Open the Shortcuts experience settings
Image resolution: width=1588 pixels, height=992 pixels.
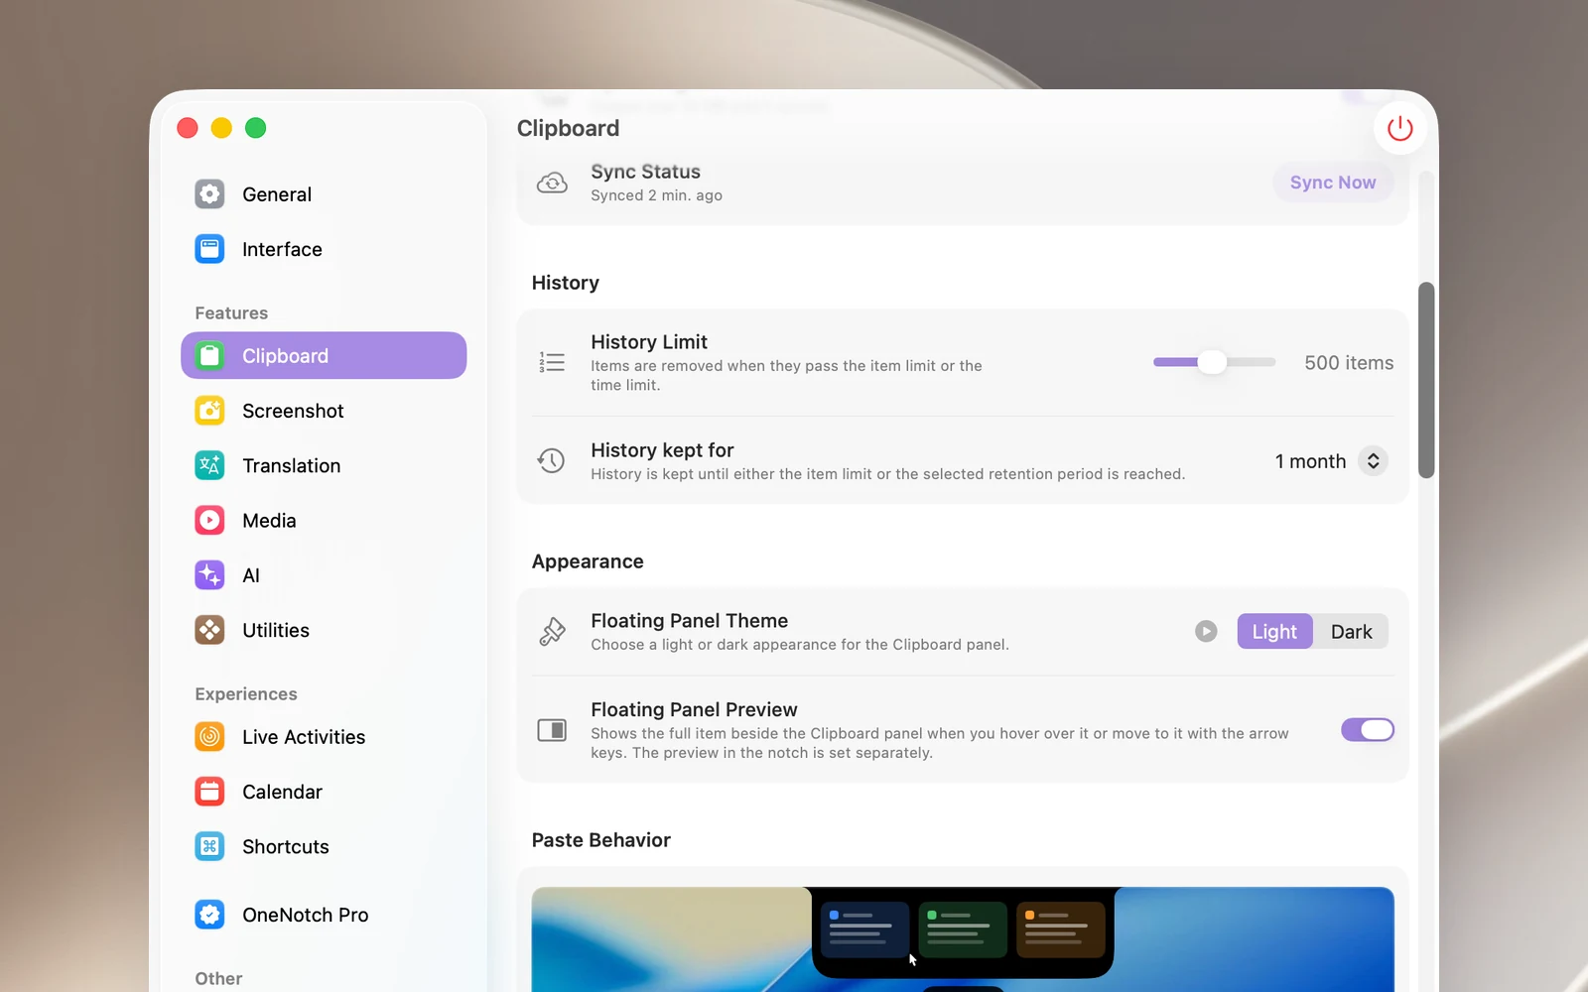point(324,846)
